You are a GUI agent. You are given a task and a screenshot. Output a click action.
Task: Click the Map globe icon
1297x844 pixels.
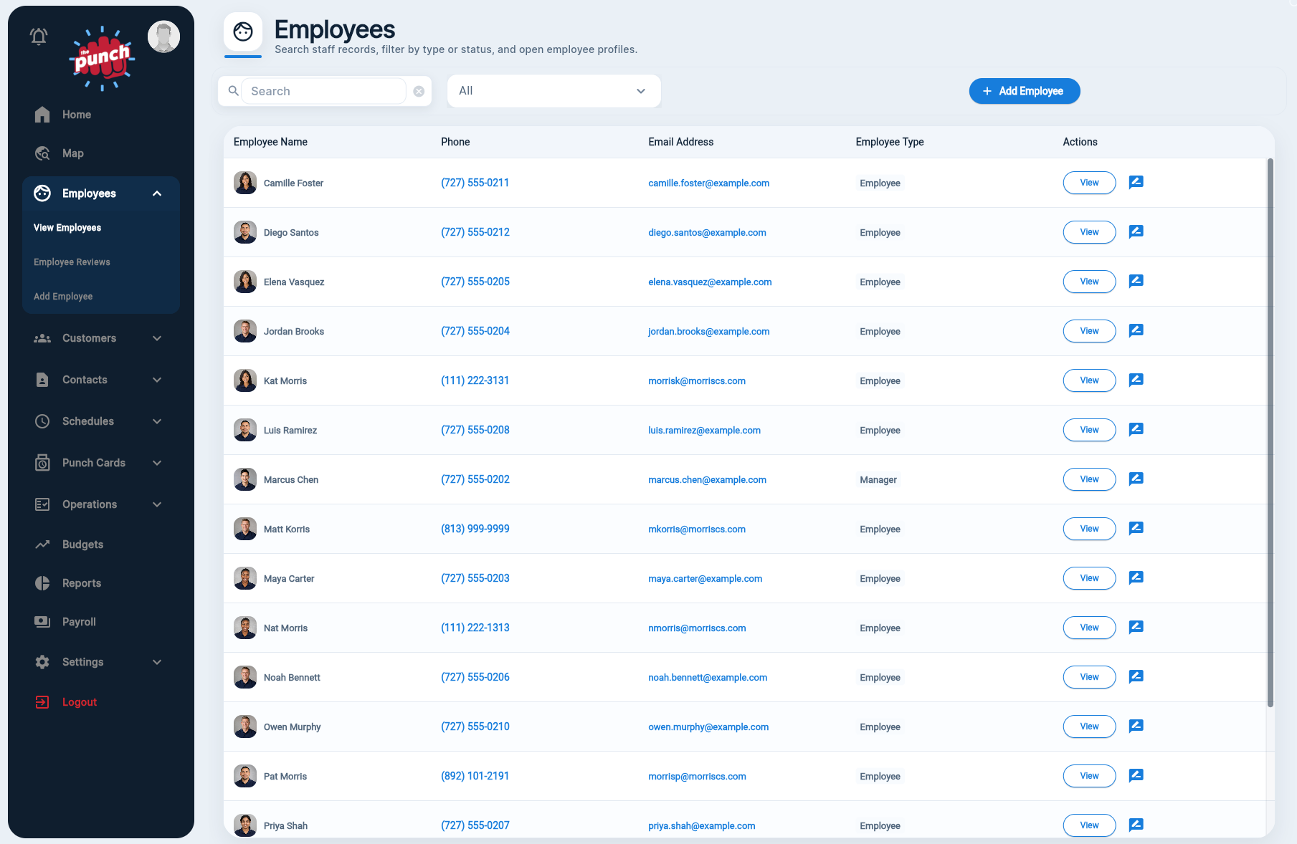click(x=42, y=153)
